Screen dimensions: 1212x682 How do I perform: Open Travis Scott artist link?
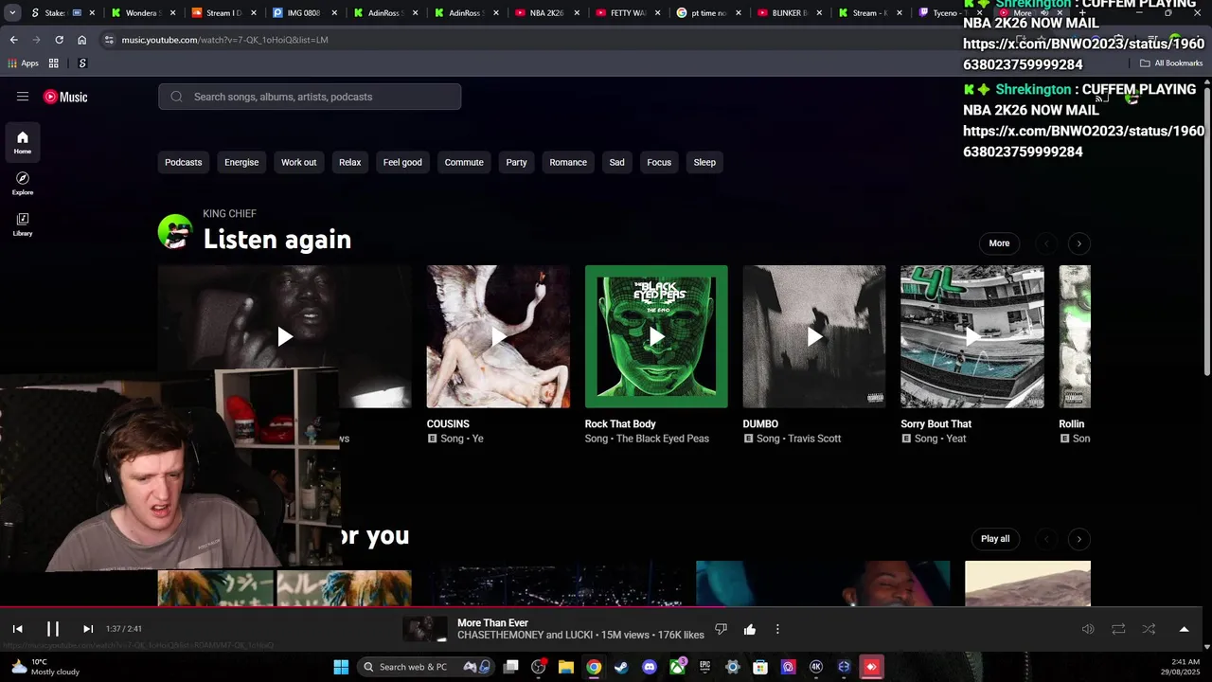pos(812,439)
